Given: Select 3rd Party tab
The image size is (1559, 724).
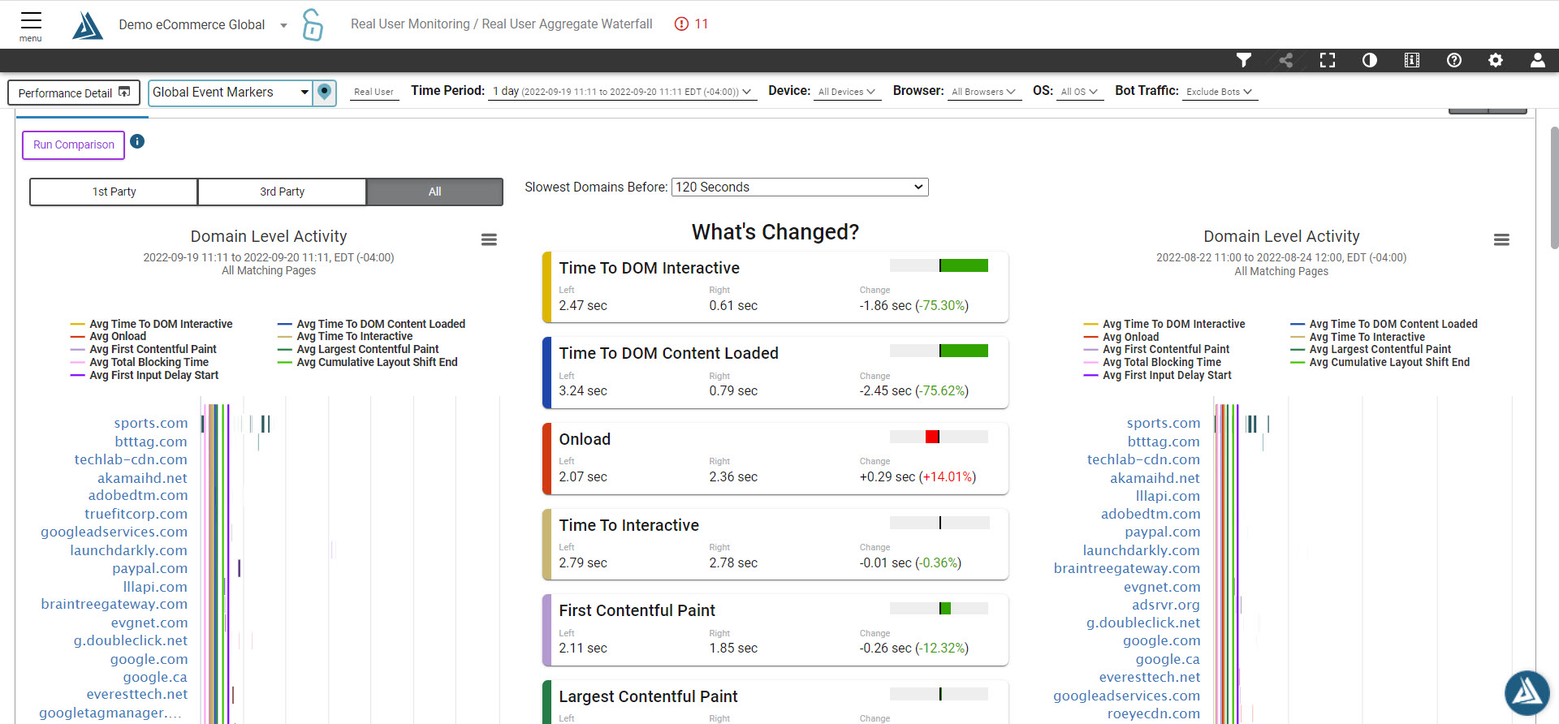Looking at the screenshot, I should [x=282, y=192].
